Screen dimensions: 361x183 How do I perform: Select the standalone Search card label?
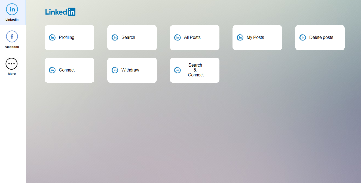click(128, 38)
